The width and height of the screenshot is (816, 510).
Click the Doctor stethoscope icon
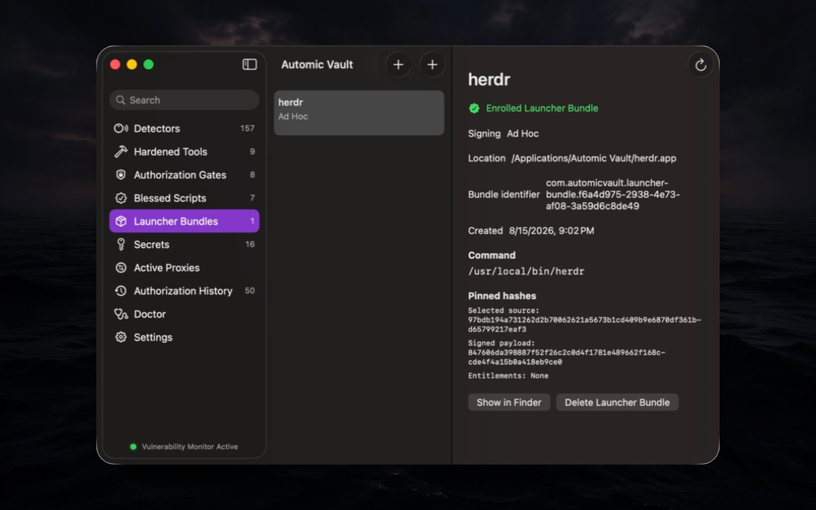pyautogui.click(x=121, y=314)
